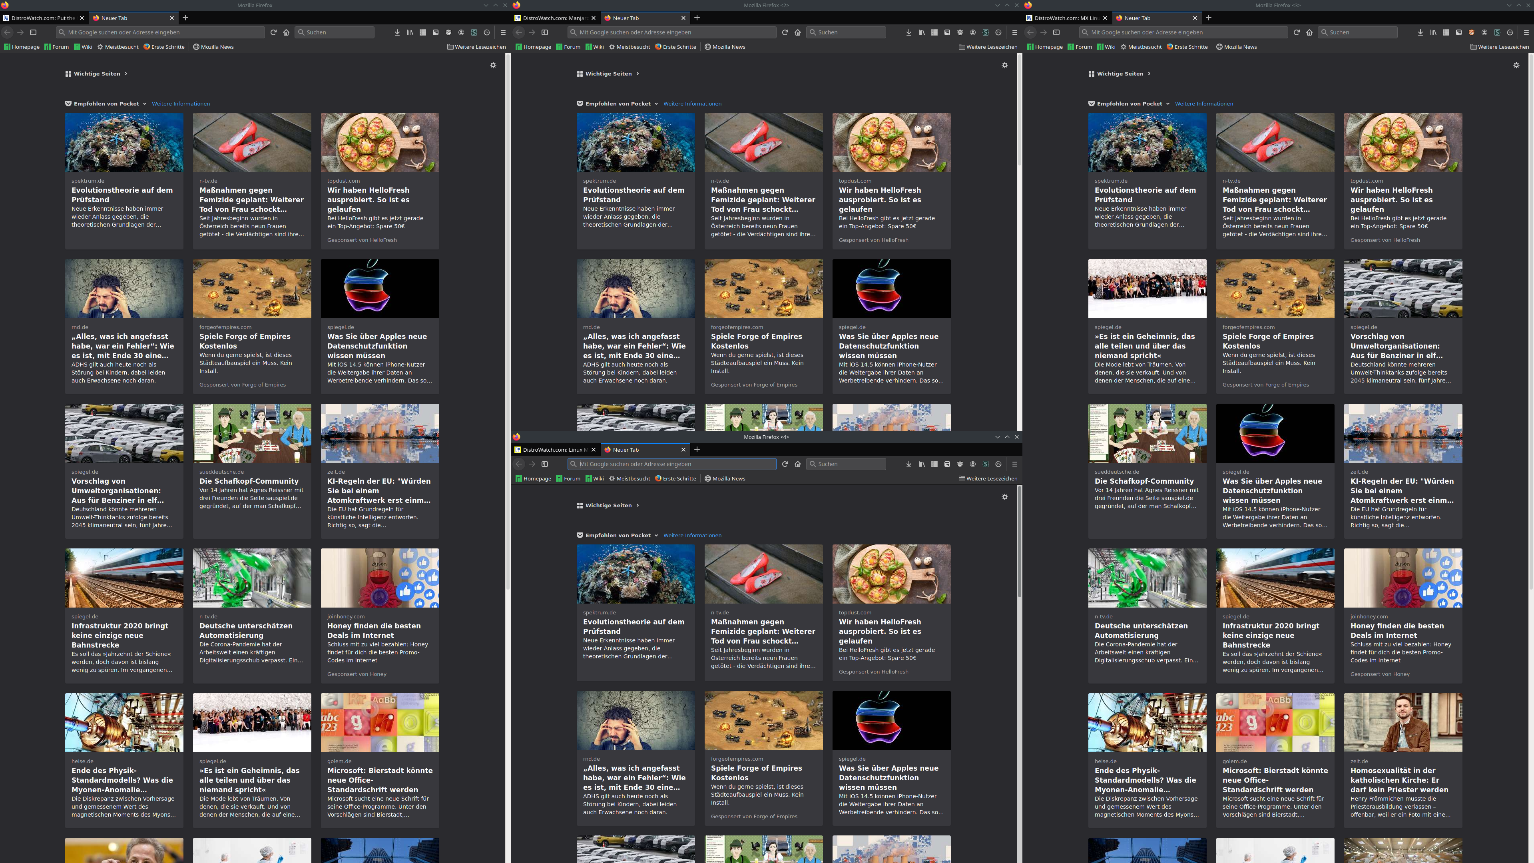Screen dimensions: 1534x863
Task: Open customize gear in Firefox <2> page
Action: 1004,65
